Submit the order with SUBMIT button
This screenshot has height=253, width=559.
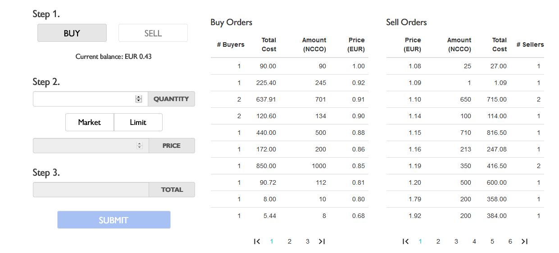click(x=114, y=220)
